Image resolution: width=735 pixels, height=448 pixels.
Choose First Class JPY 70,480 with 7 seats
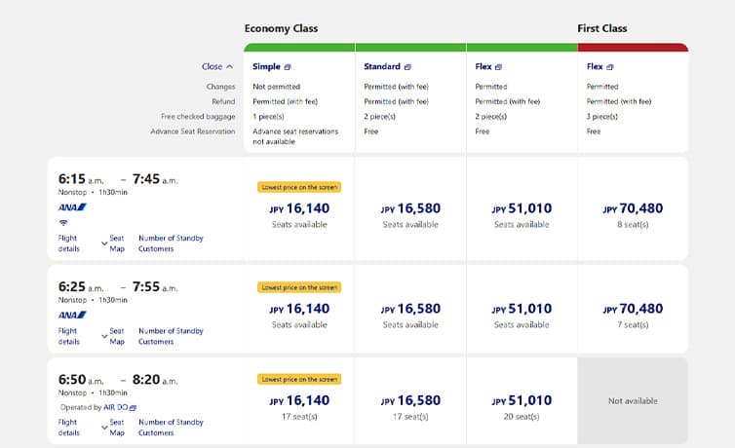pos(633,309)
